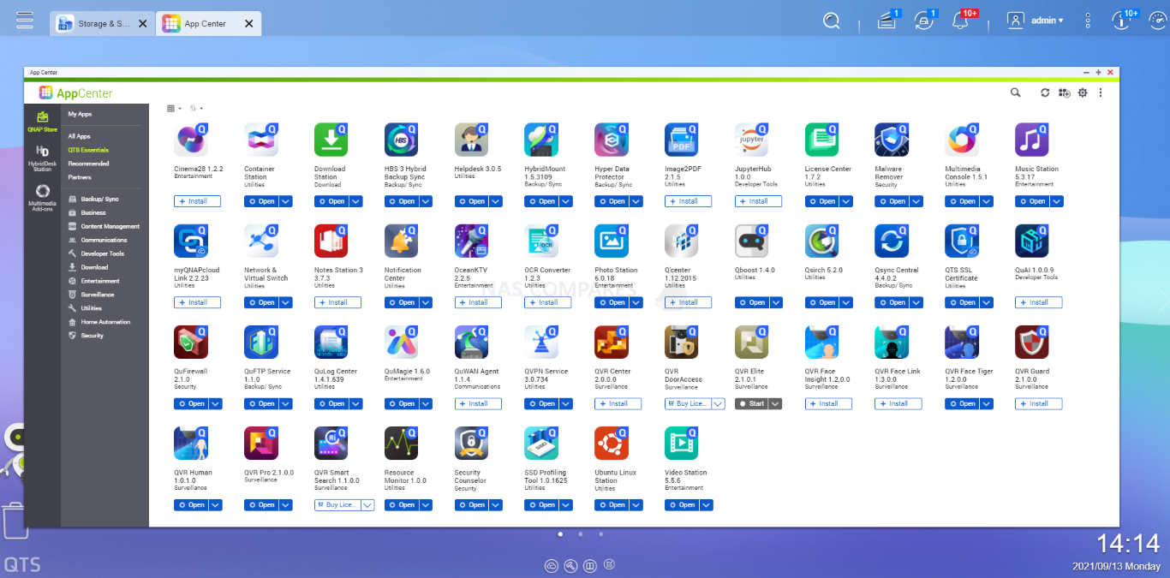
Task: Expand the Container Station Open dropdown arrow
Action: point(286,201)
